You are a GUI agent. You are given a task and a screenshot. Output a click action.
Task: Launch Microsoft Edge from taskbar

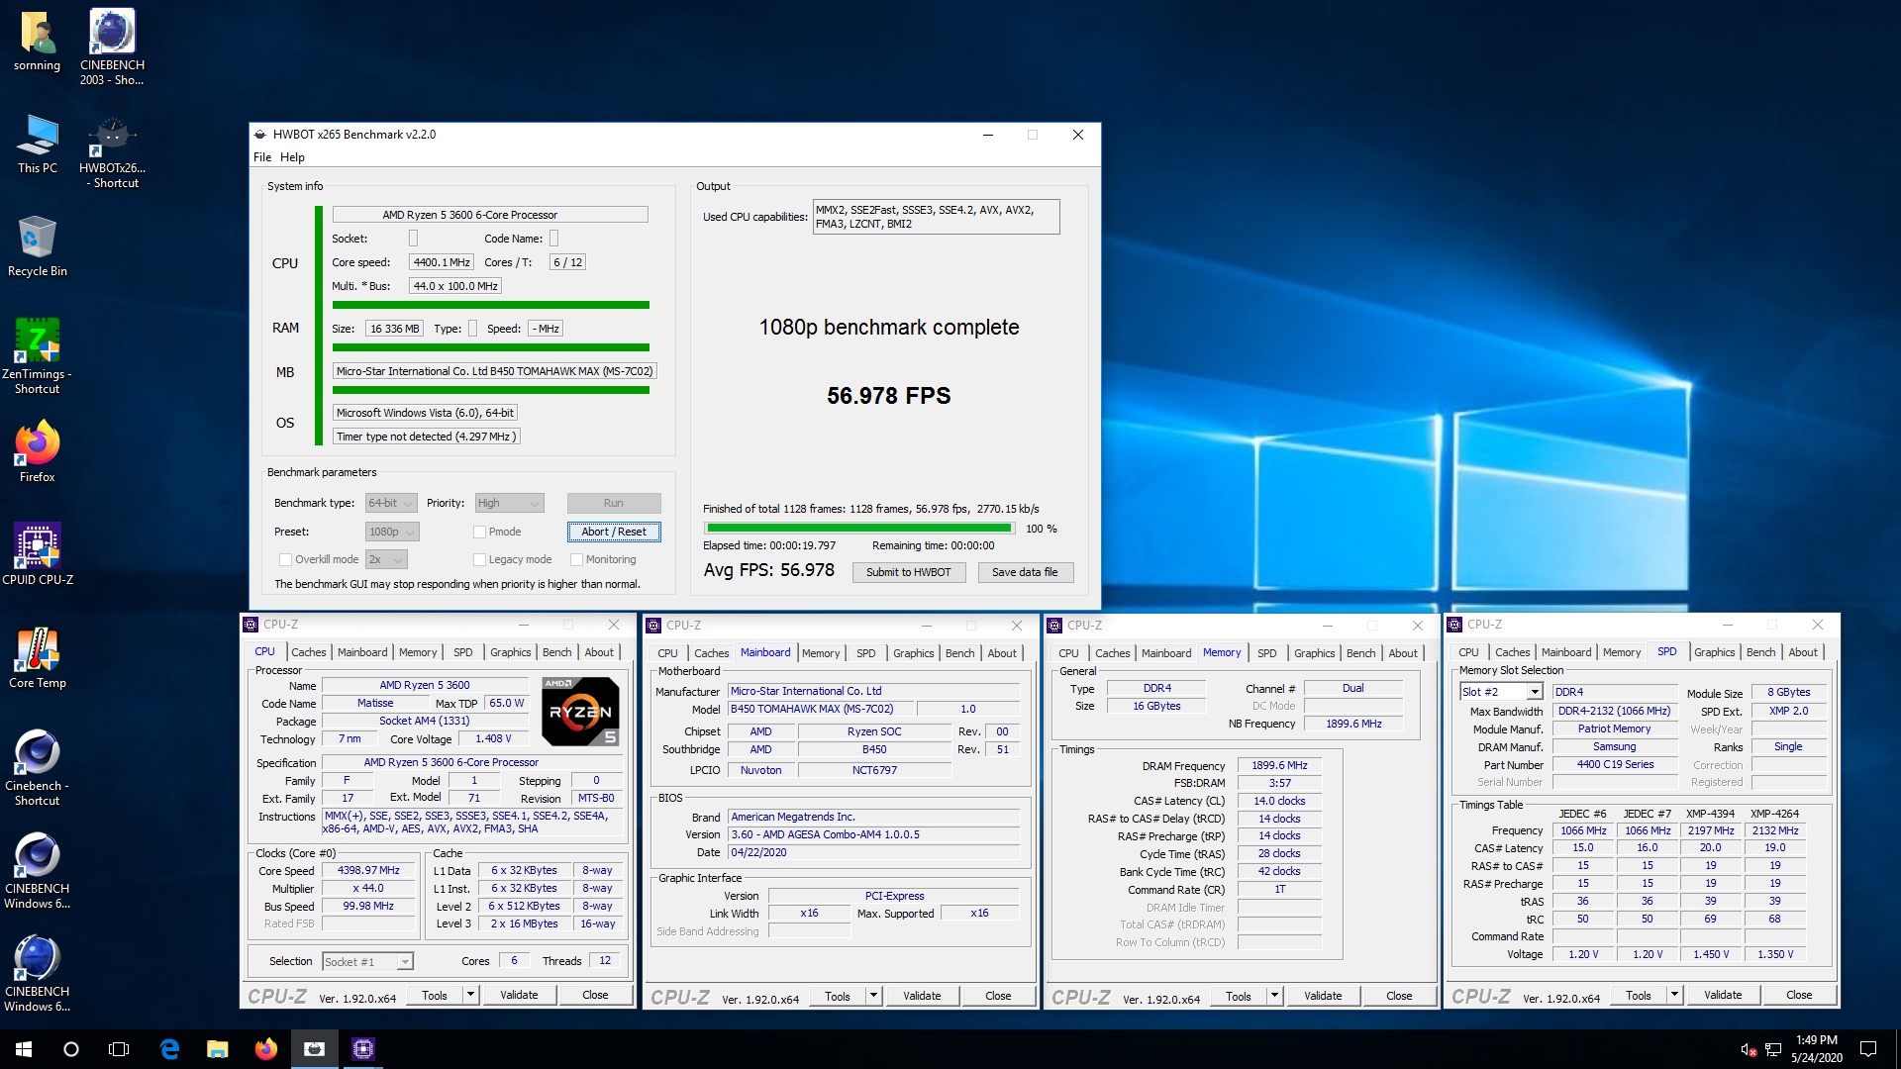click(x=169, y=1049)
